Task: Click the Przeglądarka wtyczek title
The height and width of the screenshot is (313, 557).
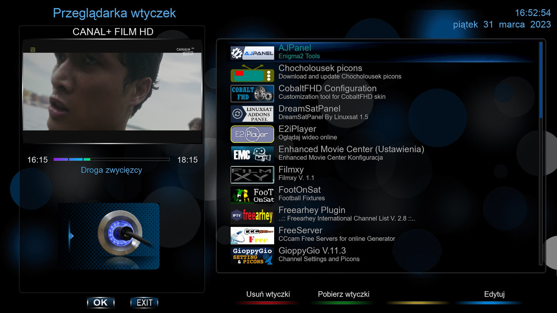Action: [114, 13]
